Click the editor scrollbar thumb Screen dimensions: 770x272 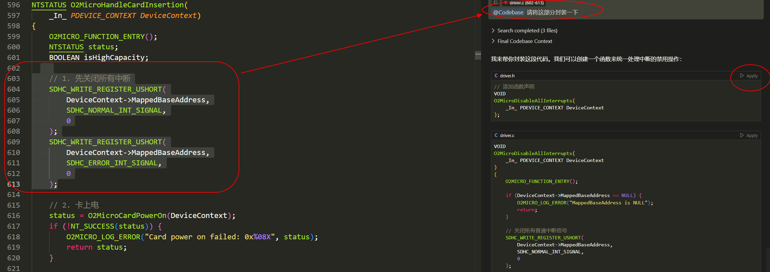[478, 56]
